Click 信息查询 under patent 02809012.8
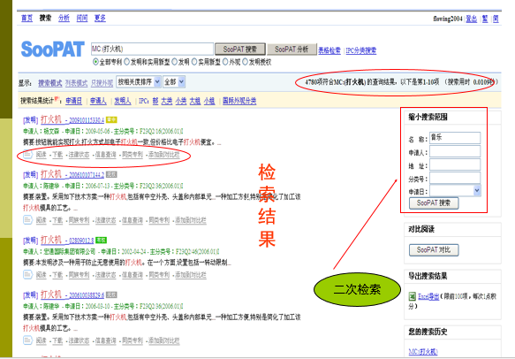The height and width of the screenshot is (359, 515). click(x=133, y=274)
